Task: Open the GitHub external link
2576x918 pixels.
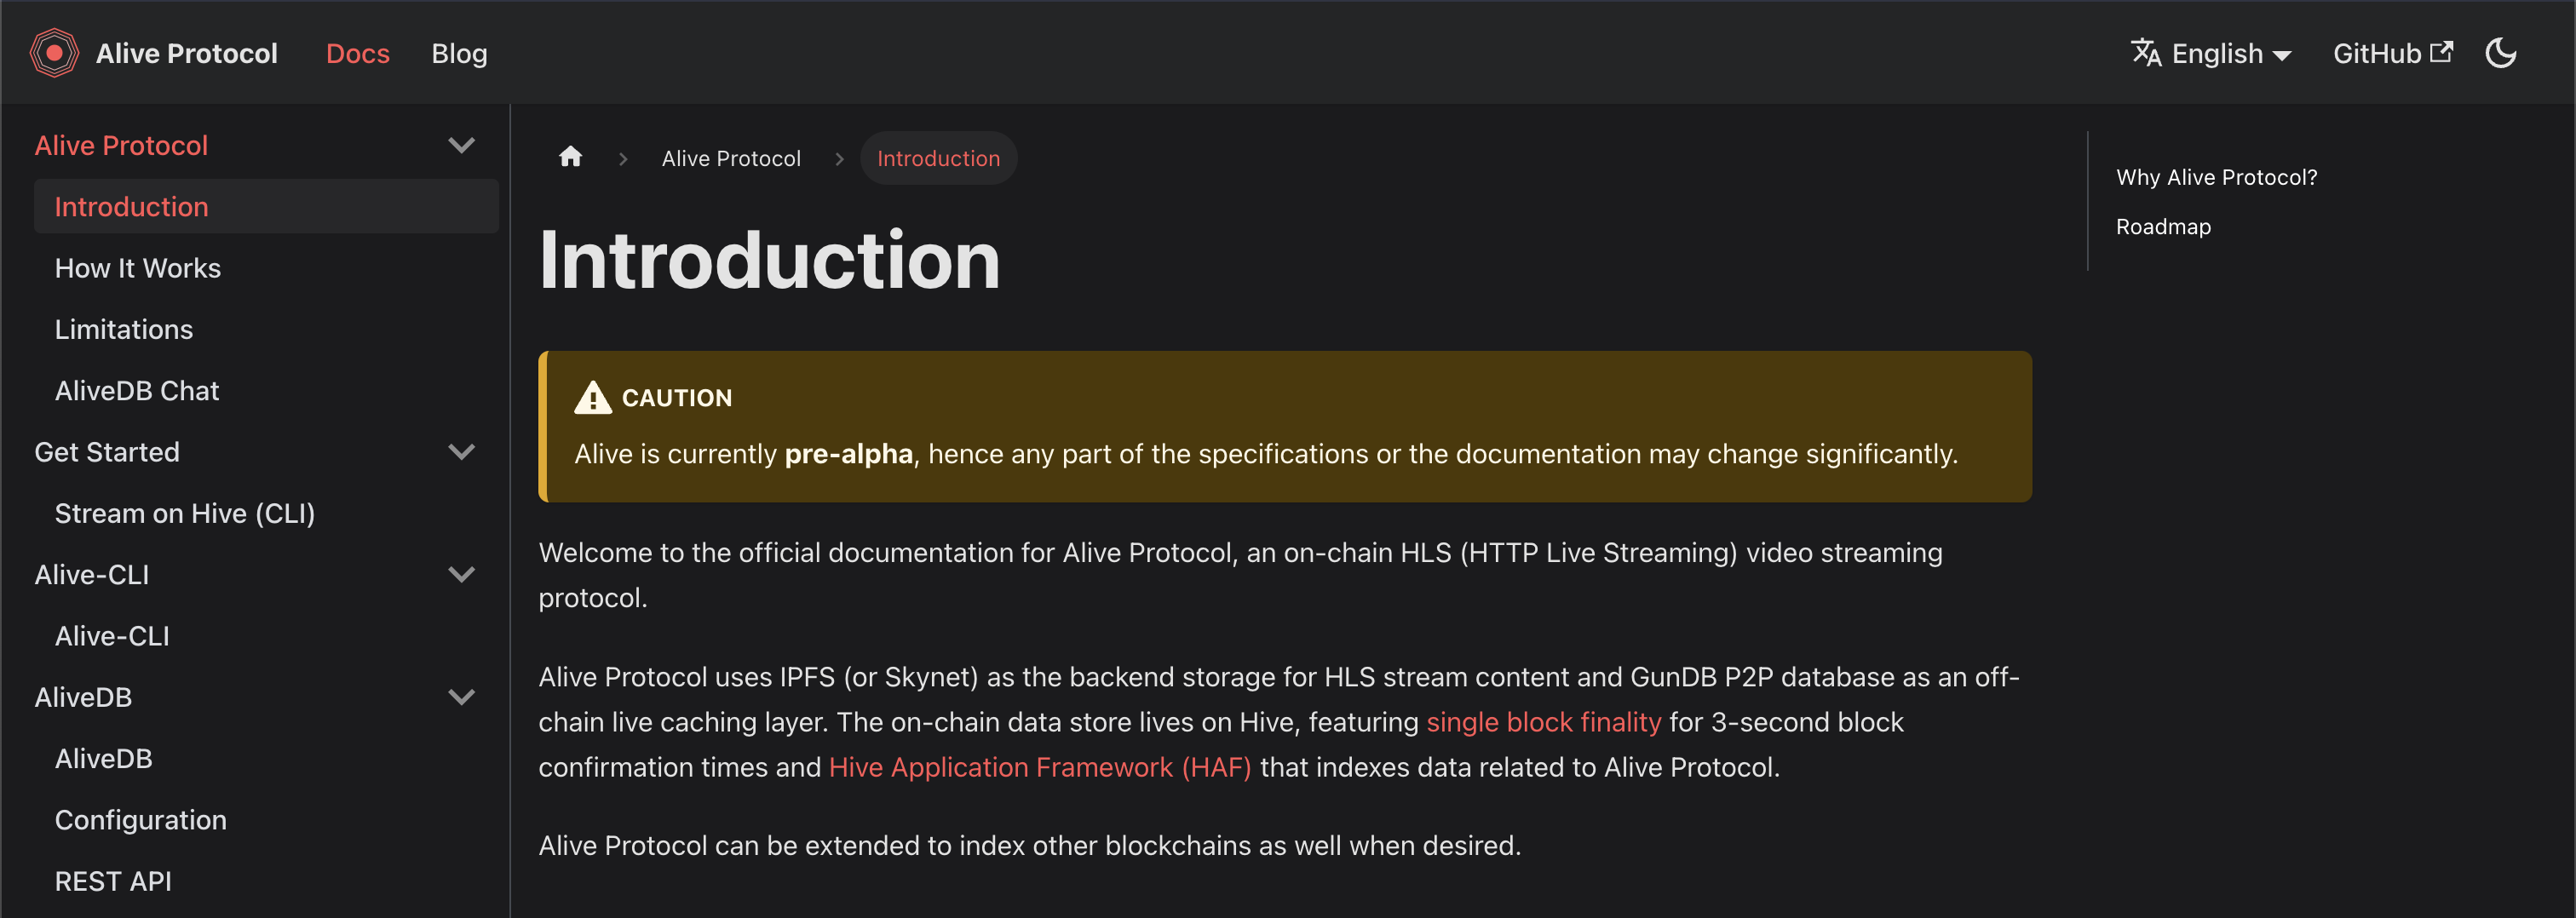Action: (2392, 53)
